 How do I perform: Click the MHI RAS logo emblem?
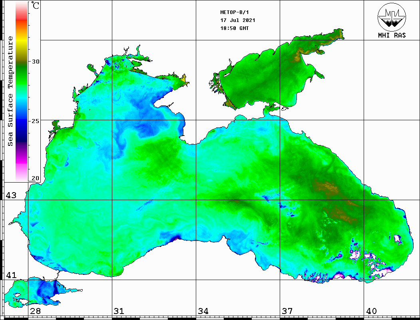[x=392, y=17]
